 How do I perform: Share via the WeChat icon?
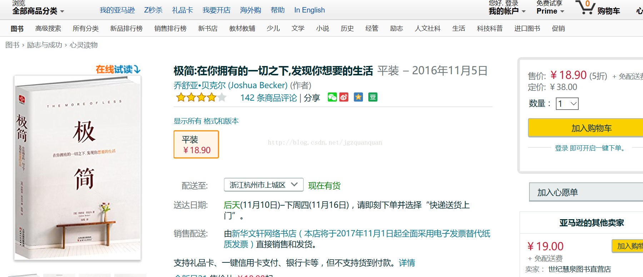[x=332, y=97]
